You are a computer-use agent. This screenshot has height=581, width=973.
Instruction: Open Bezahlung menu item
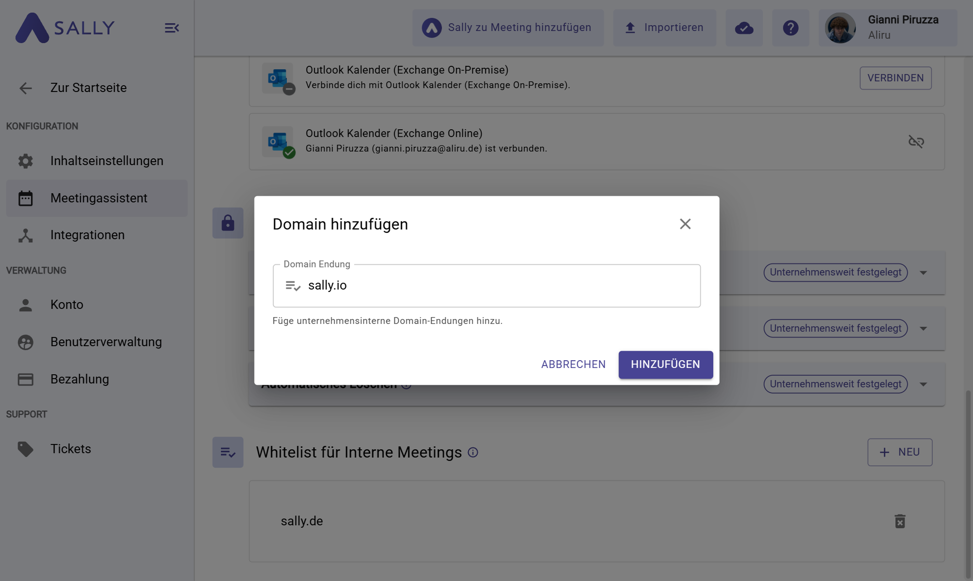point(96,379)
